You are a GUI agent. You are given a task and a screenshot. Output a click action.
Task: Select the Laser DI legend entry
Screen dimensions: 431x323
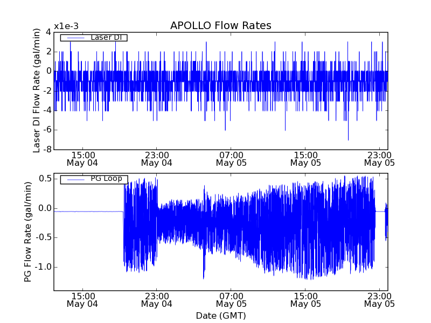point(105,37)
